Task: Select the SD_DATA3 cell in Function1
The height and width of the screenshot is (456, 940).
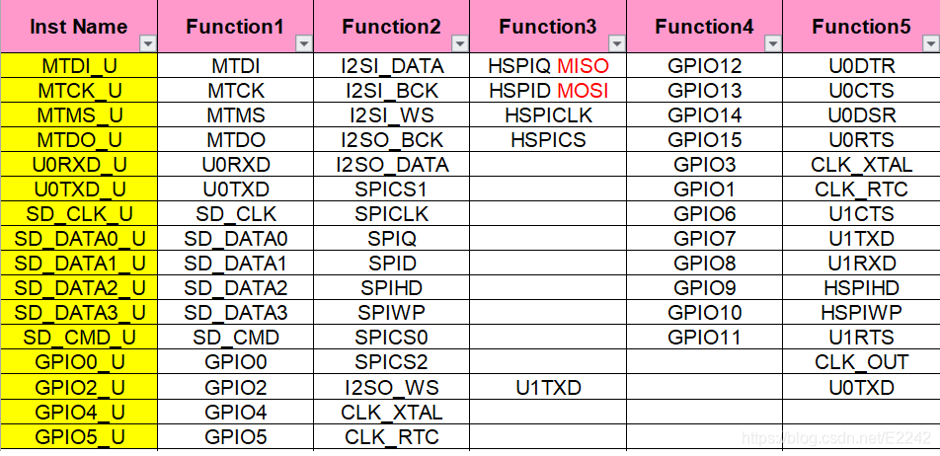Action: pyautogui.click(x=236, y=313)
